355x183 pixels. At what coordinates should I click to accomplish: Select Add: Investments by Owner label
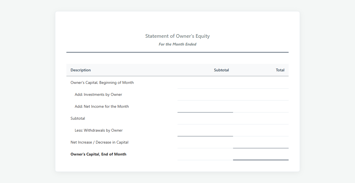click(x=98, y=94)
